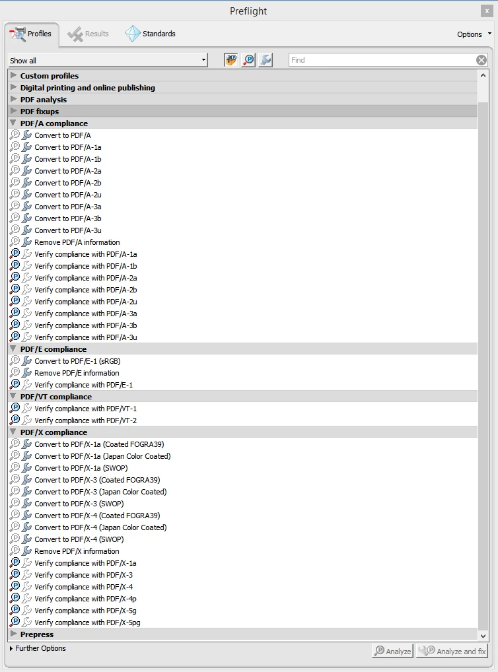Screen dimensions: 498x672
Task: Click the Select single checks magnifier icon
Action: coord(248,60)
